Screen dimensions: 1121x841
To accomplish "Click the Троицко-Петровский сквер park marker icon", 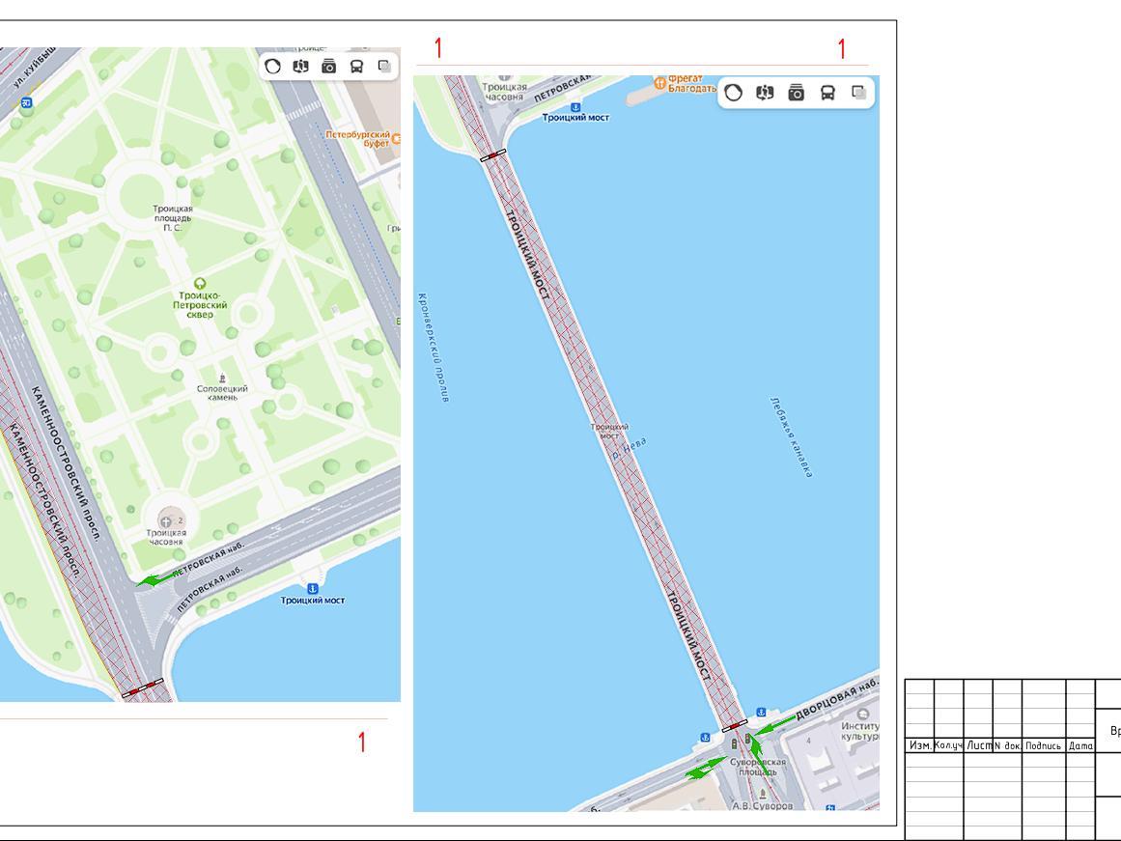I will coord(200,284).
